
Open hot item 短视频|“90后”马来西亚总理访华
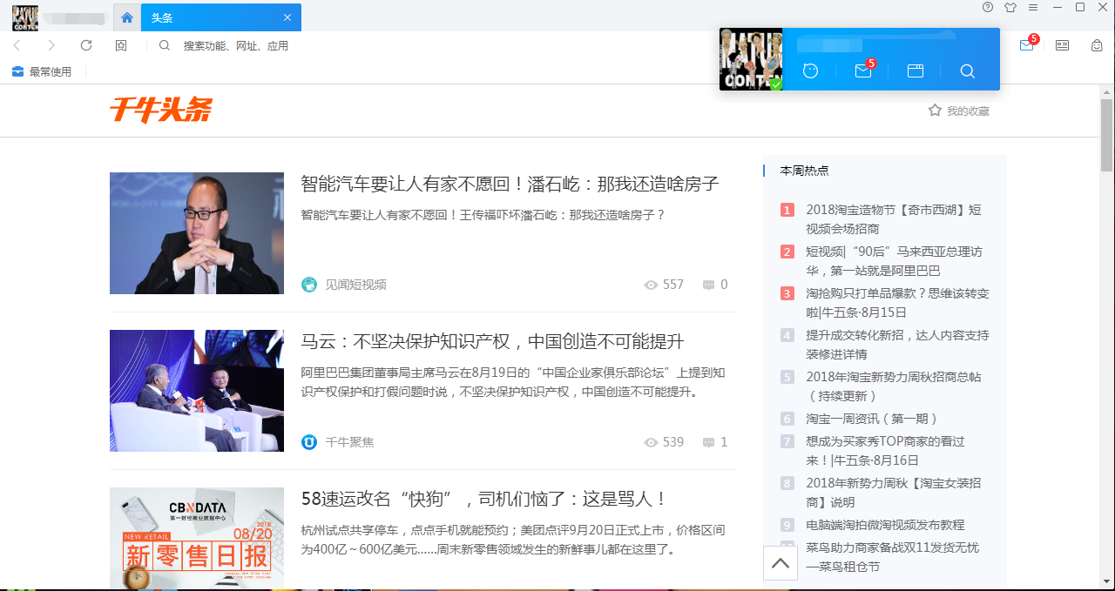(x=894, y=261)
